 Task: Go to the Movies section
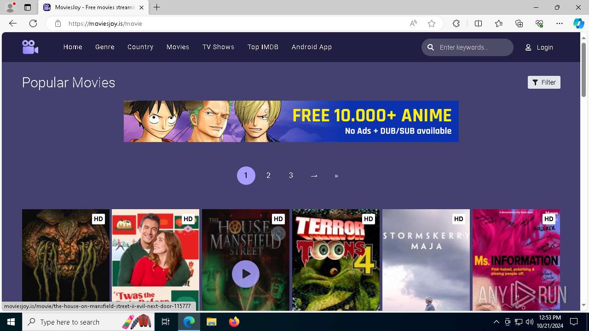pyautogui.click(x=178, y=47)
